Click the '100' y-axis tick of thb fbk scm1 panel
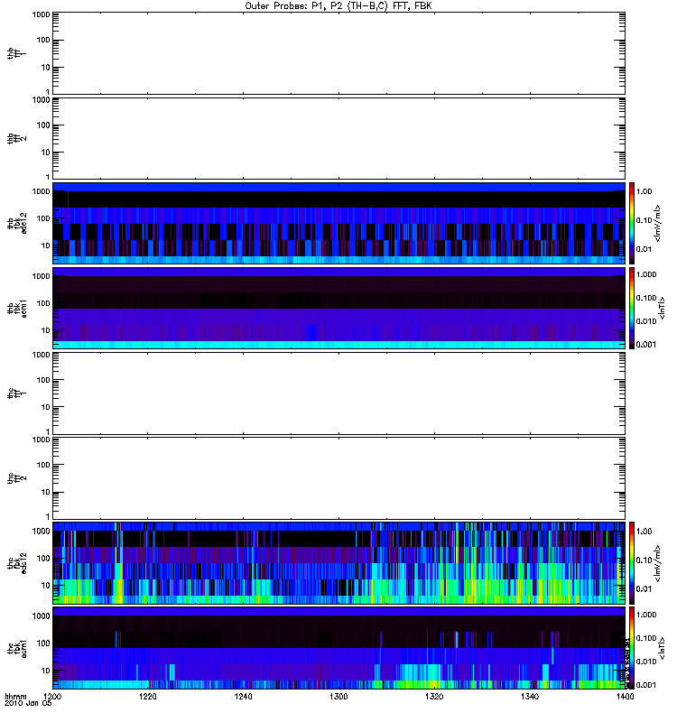This screenshot has width=677, height=722. [x=43, y=303]
